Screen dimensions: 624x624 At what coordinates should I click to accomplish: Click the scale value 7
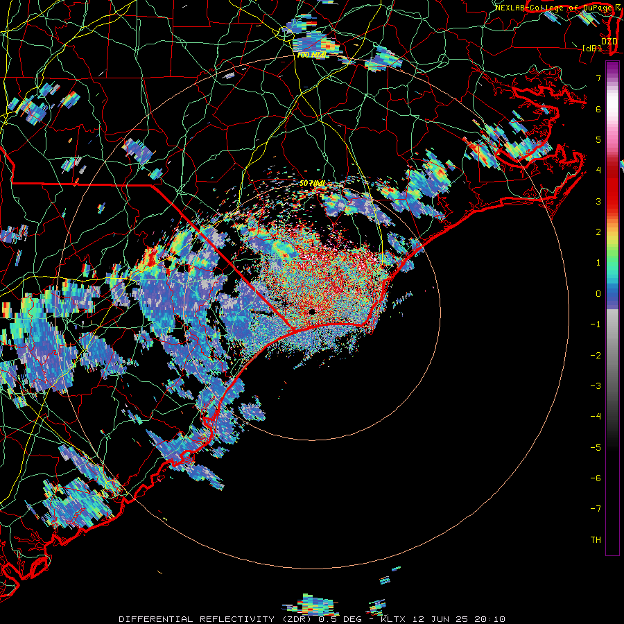(x=598, y=78)
